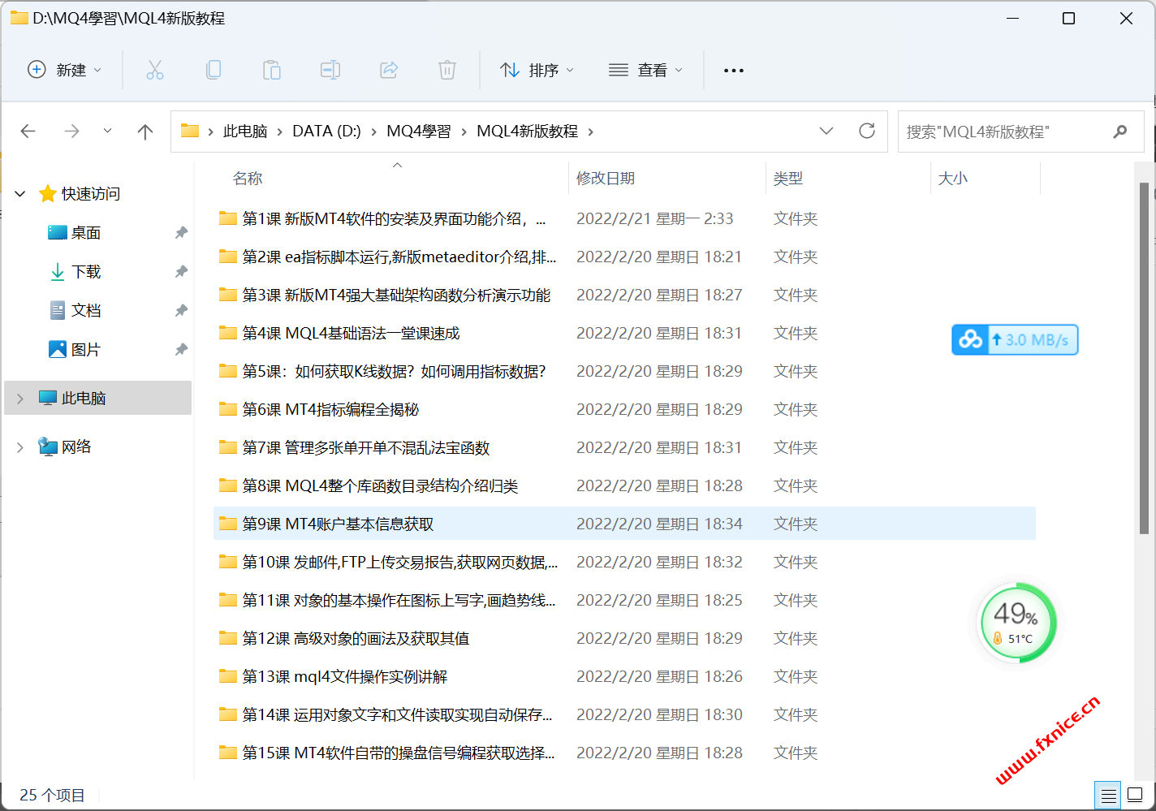The image size is (1156, 811).
Task: Open the three-dot See more menu
Action: pyautogui.click(x=734, y=71)
